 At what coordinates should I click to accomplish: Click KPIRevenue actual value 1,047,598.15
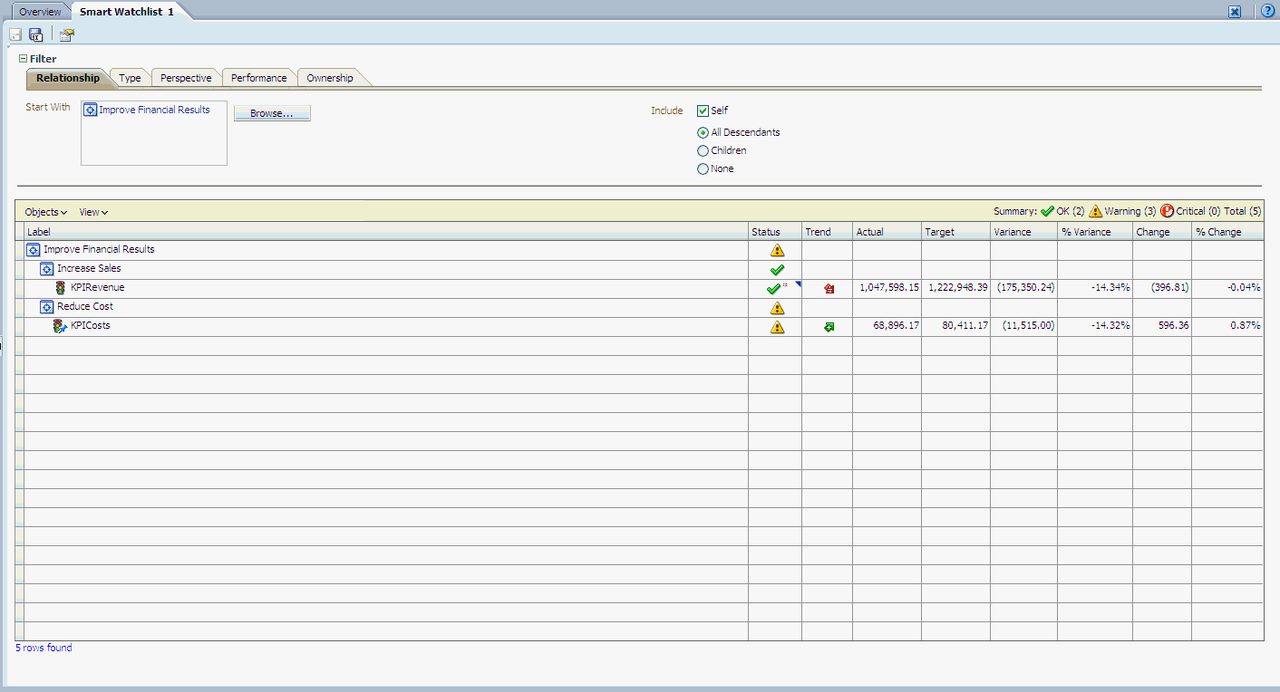pos(887,288)
